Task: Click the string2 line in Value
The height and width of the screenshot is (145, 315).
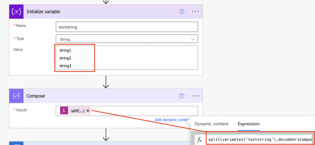Action: (x=65, y=58)
